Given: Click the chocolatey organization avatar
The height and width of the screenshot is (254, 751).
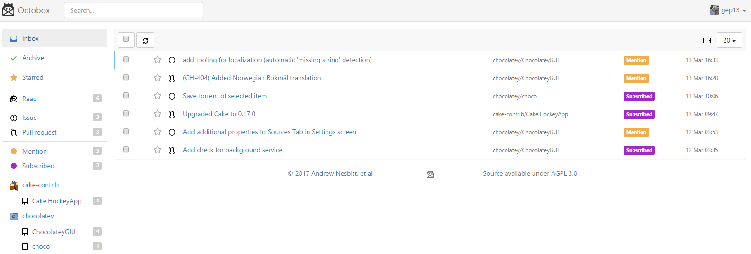Looking at the screenshot, I should point(14,216).
